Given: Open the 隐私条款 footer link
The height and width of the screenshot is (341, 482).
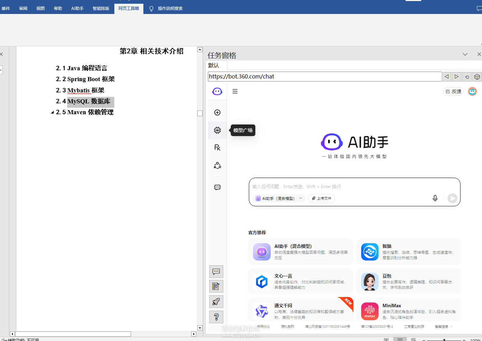Looking at the screenshot, I should [287, 327].
